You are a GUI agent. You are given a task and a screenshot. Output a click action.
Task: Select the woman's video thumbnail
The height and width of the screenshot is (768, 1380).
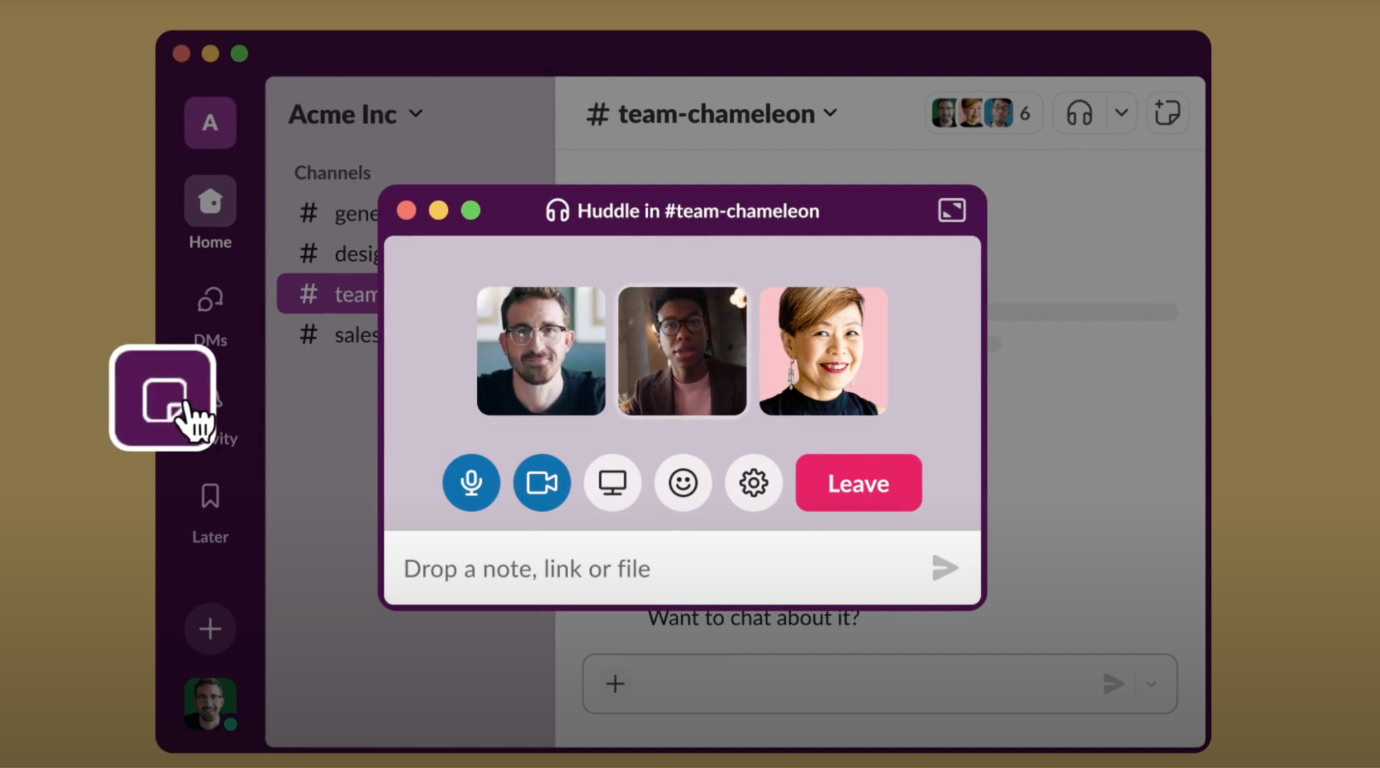coord(823,351)
